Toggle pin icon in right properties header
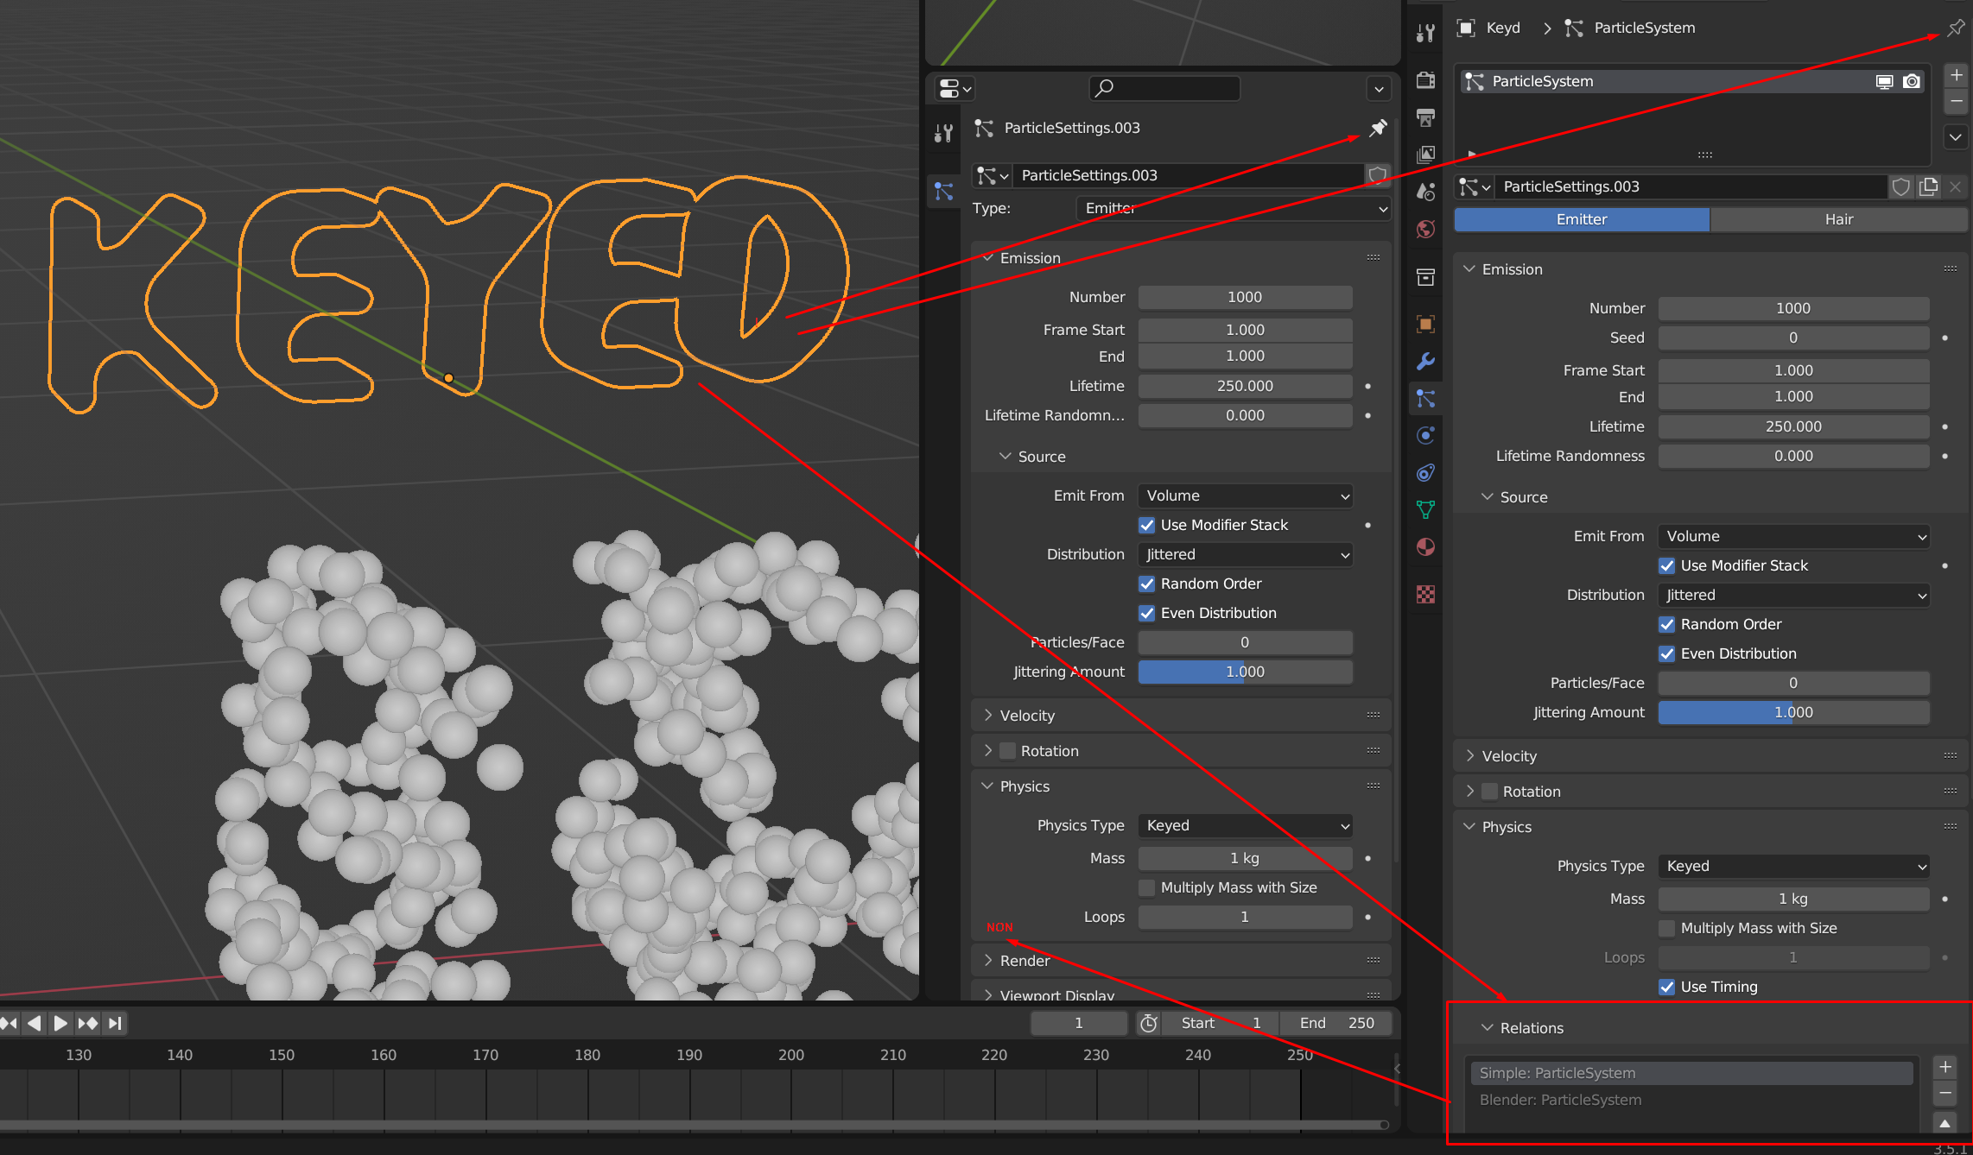This screenshot has height=1155, width=1973. (1956, 28)
